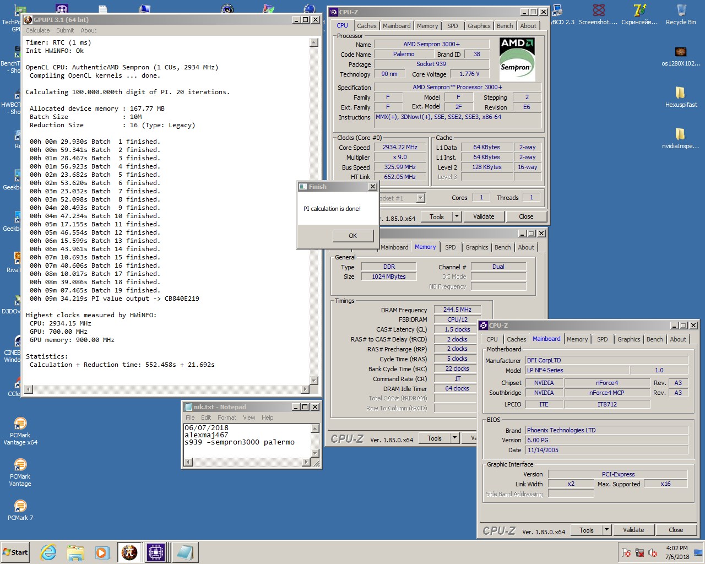
Task: Switch to Caches tab in CPU-Z CPU window
Action: coord(366,26)
